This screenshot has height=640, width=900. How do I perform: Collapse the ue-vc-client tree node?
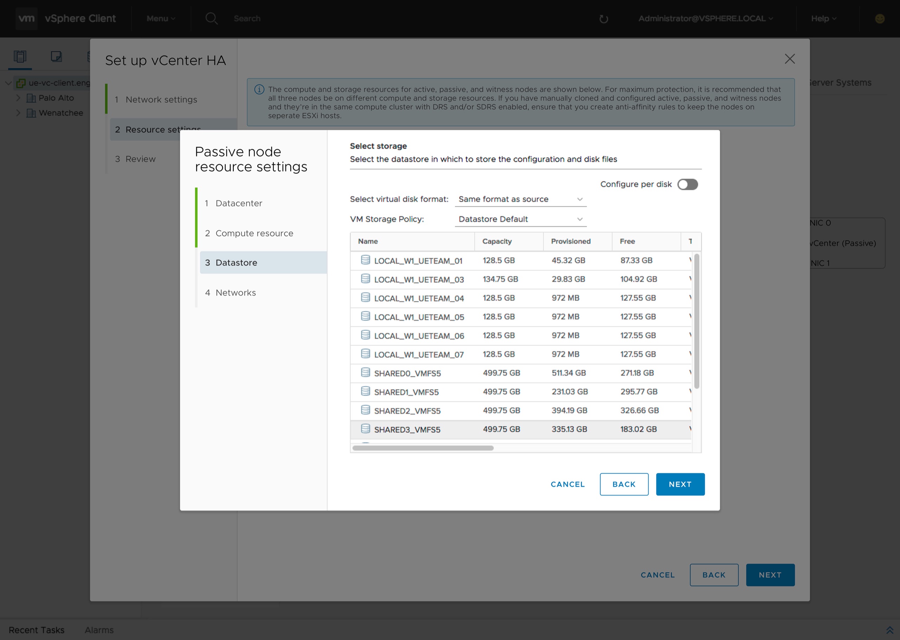coord(8,83)
